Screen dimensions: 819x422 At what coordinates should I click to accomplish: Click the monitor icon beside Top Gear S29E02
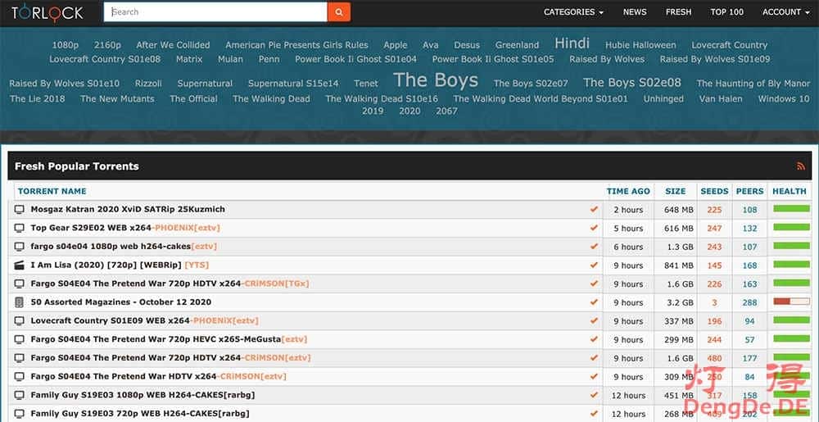(x=20, y=229)
